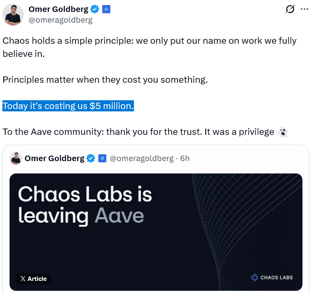Click the "Principles matter when they cost you something." line

click(105, 80)
